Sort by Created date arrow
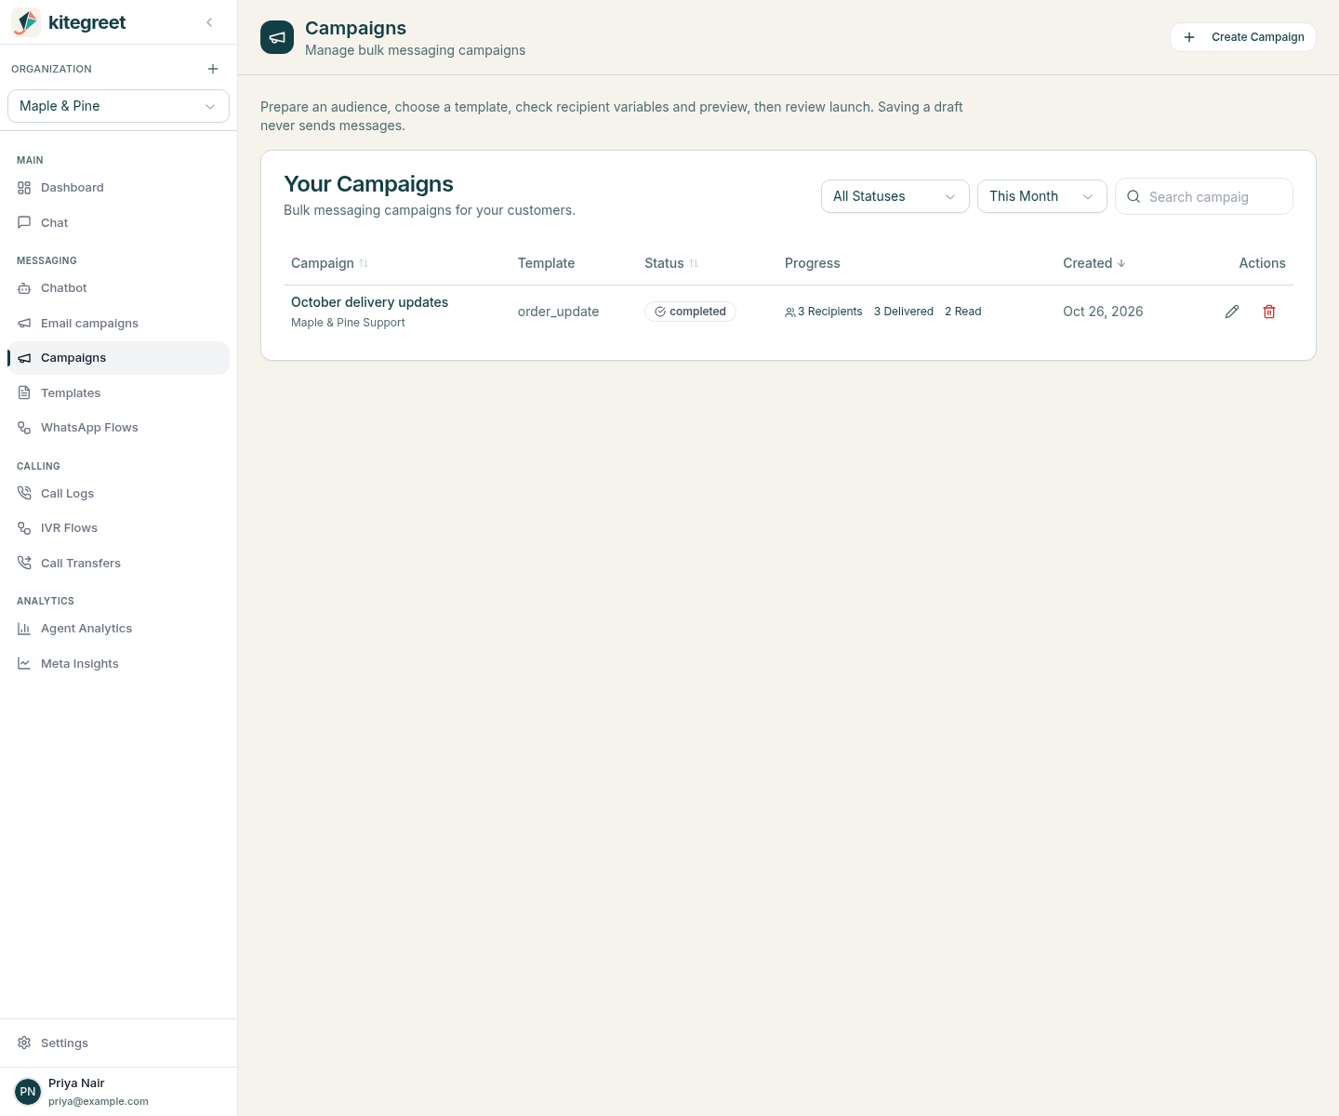Viewport: 1339px width, 1116px height. click(1121, 263)
